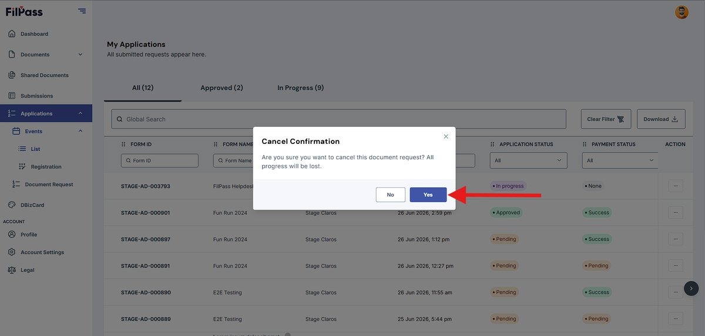705x336 pixels.
Task: Click the Events calendar icon
Action: click(x=16, y=131)
